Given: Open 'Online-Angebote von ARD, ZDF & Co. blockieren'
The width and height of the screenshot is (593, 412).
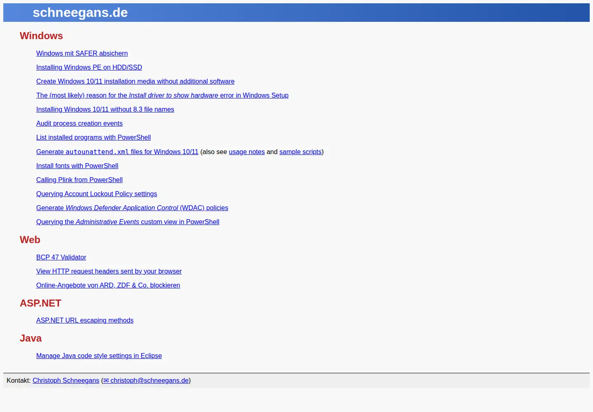Looking at the screenshot, I should coord(108,285).
